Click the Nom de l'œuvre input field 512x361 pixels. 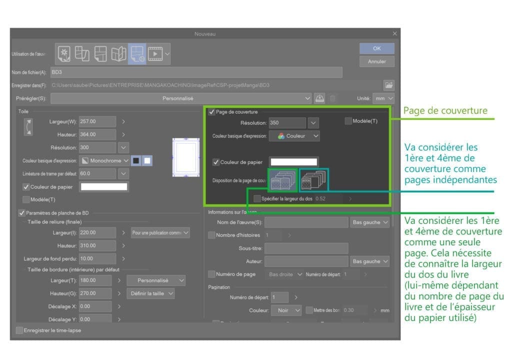tap(306, 222)
